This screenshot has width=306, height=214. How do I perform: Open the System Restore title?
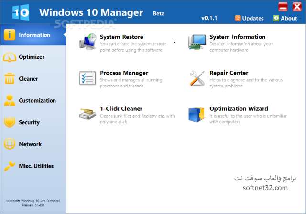[x=121, y=37]
